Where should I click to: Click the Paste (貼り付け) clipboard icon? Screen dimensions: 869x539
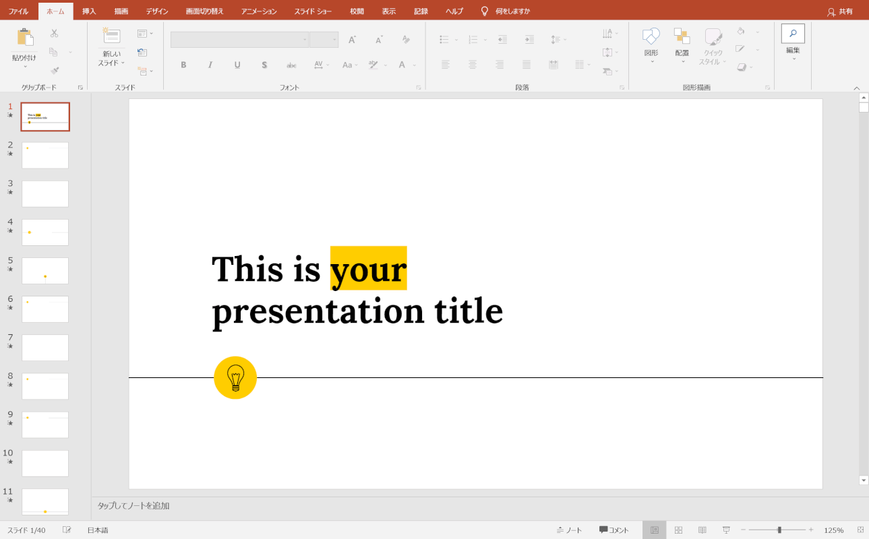(25, 38)
